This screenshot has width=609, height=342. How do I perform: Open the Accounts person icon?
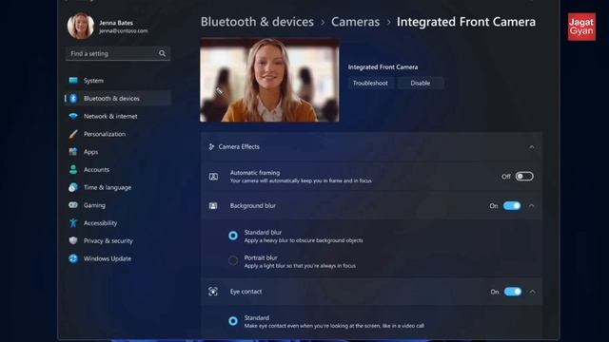coord(73,169)
